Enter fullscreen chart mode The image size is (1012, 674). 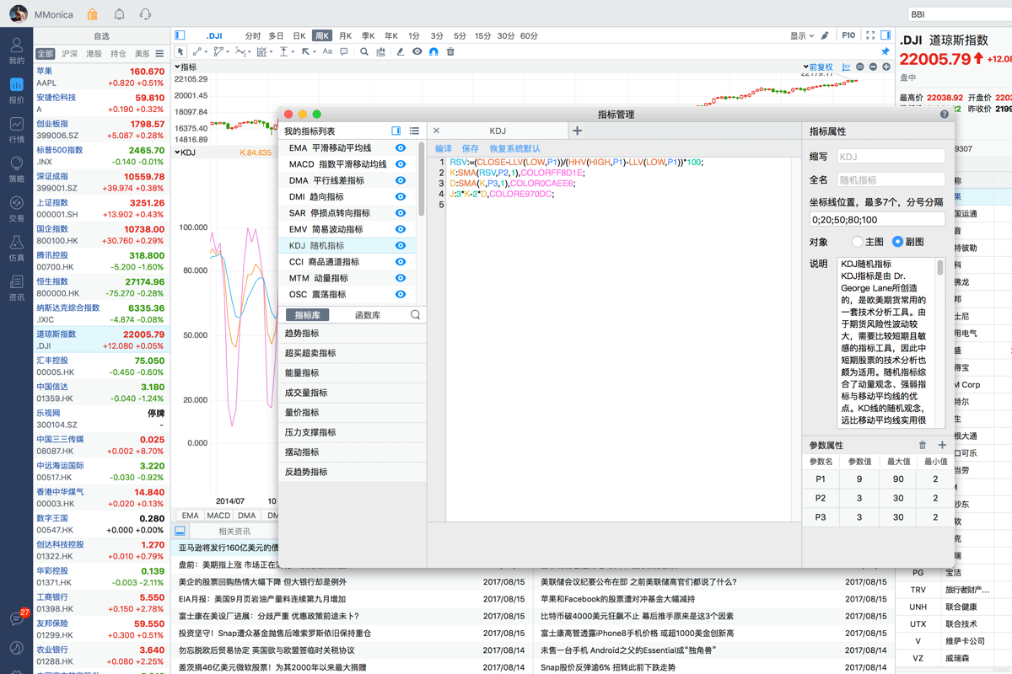tap(870, 35)
